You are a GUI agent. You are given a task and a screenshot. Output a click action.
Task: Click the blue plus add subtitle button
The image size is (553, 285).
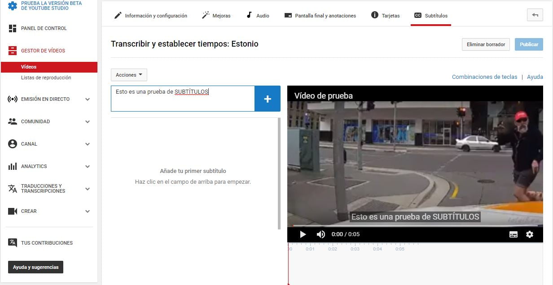point(268,99)
